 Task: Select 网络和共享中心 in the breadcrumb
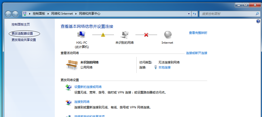(x=89, y=14)
